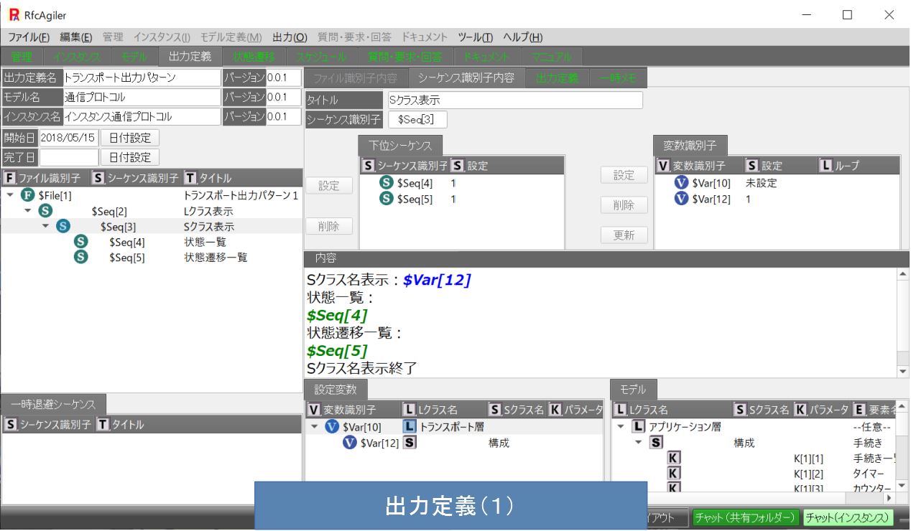This screenshot has width=911, height=531.
Task: Open the 編集(E) menu
Action: (x=76, y=37)
